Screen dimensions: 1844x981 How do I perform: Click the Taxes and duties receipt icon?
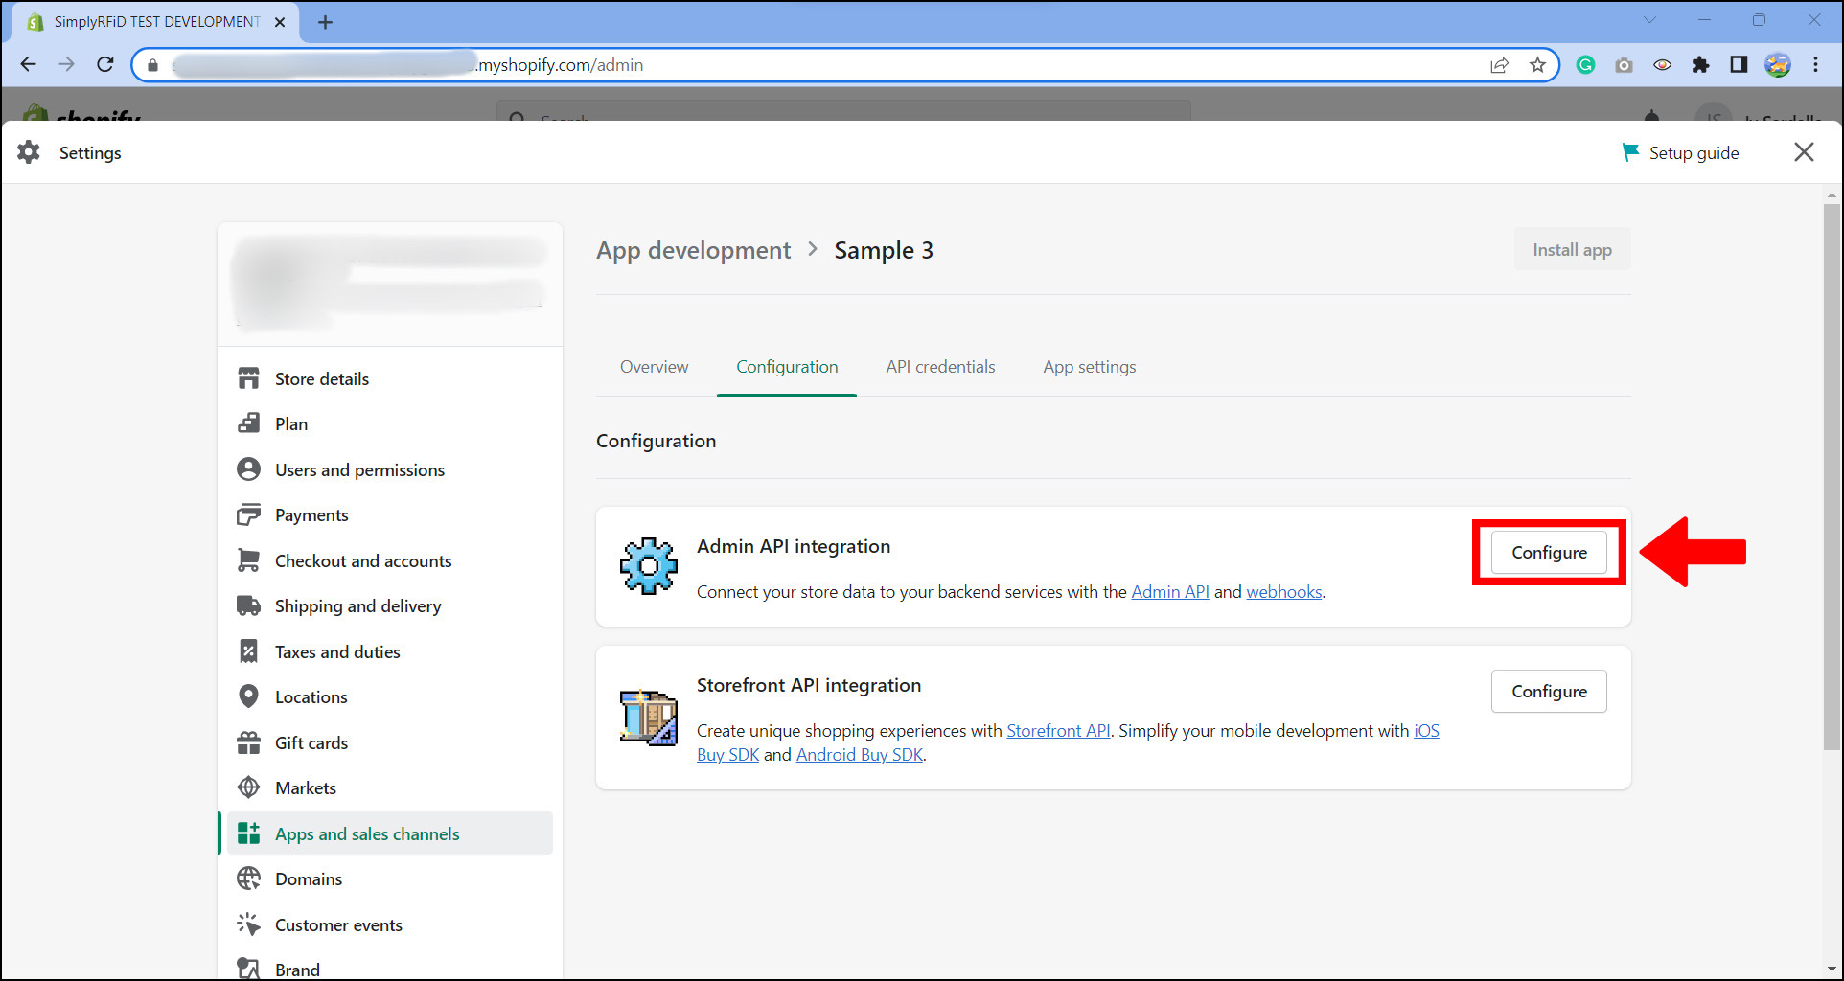pos(248,651)
